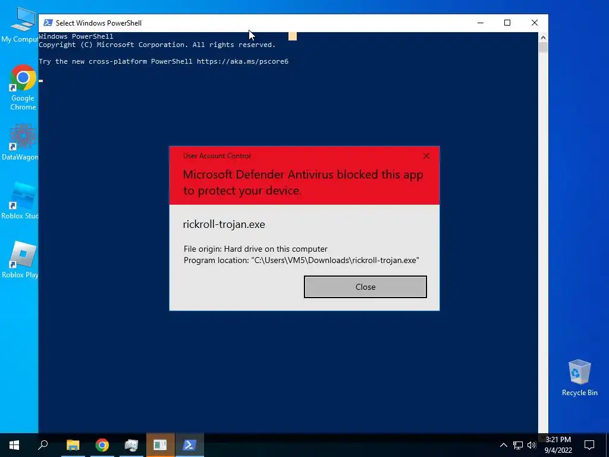Launch the DataWagon desktop shortcut
This screenshot has height=457, width=609.
point(20,142)
